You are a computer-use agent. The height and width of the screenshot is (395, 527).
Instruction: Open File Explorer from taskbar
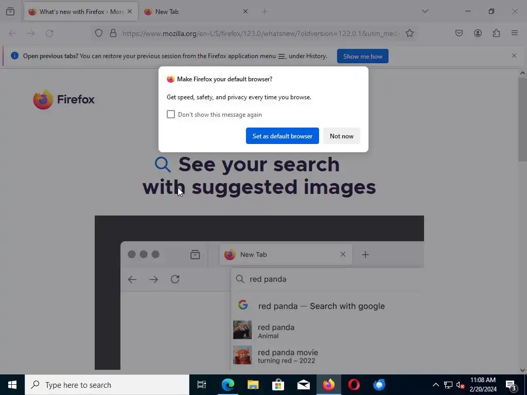[x=253, y=385]
